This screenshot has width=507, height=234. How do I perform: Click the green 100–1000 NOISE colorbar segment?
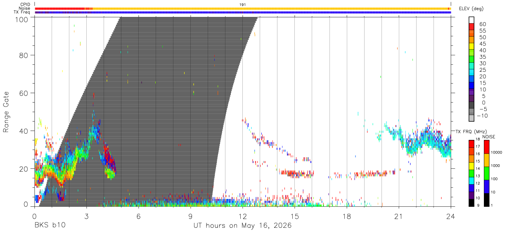tap(487, 173)
